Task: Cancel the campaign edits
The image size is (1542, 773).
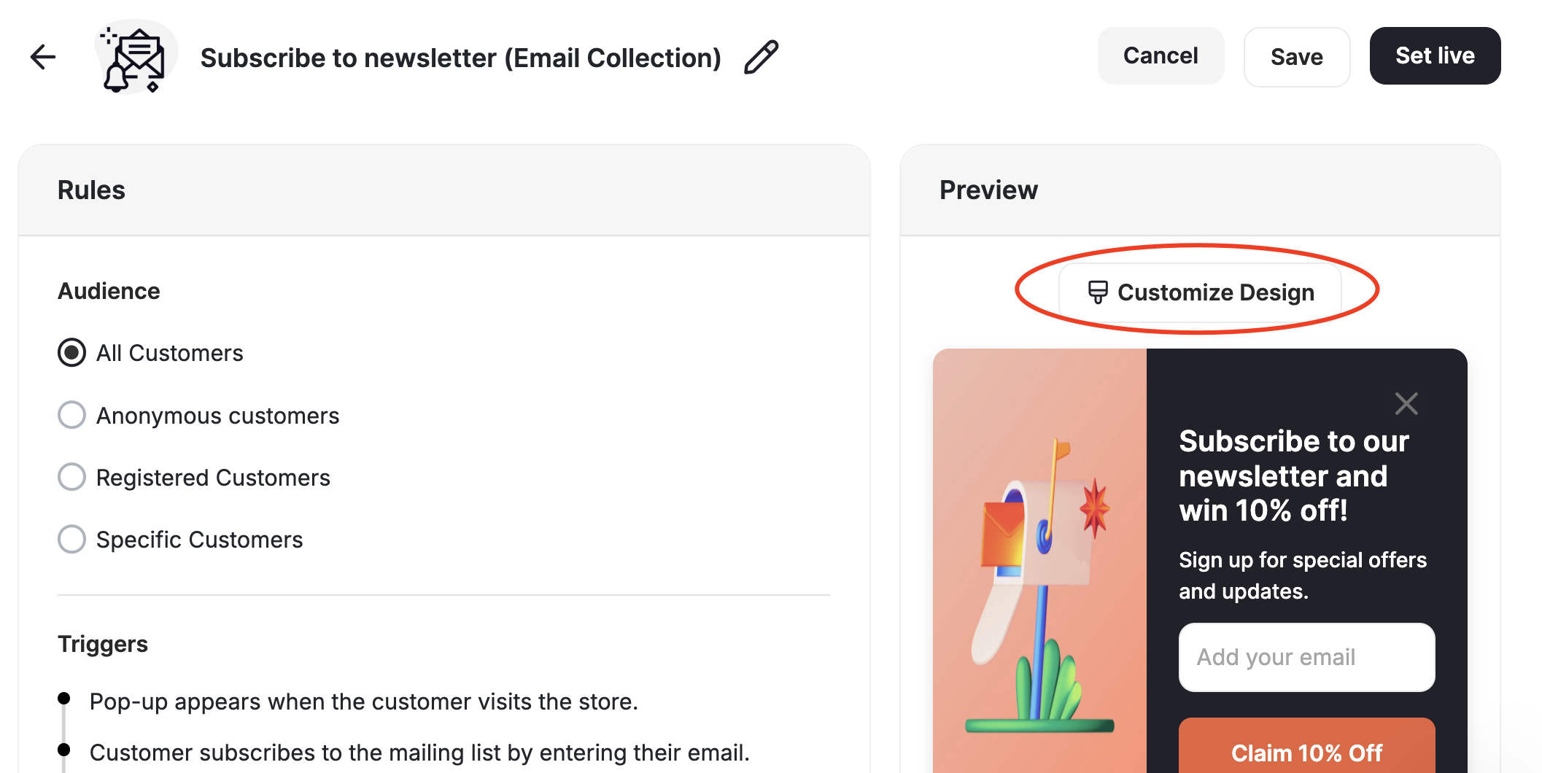Action: 1161,55
